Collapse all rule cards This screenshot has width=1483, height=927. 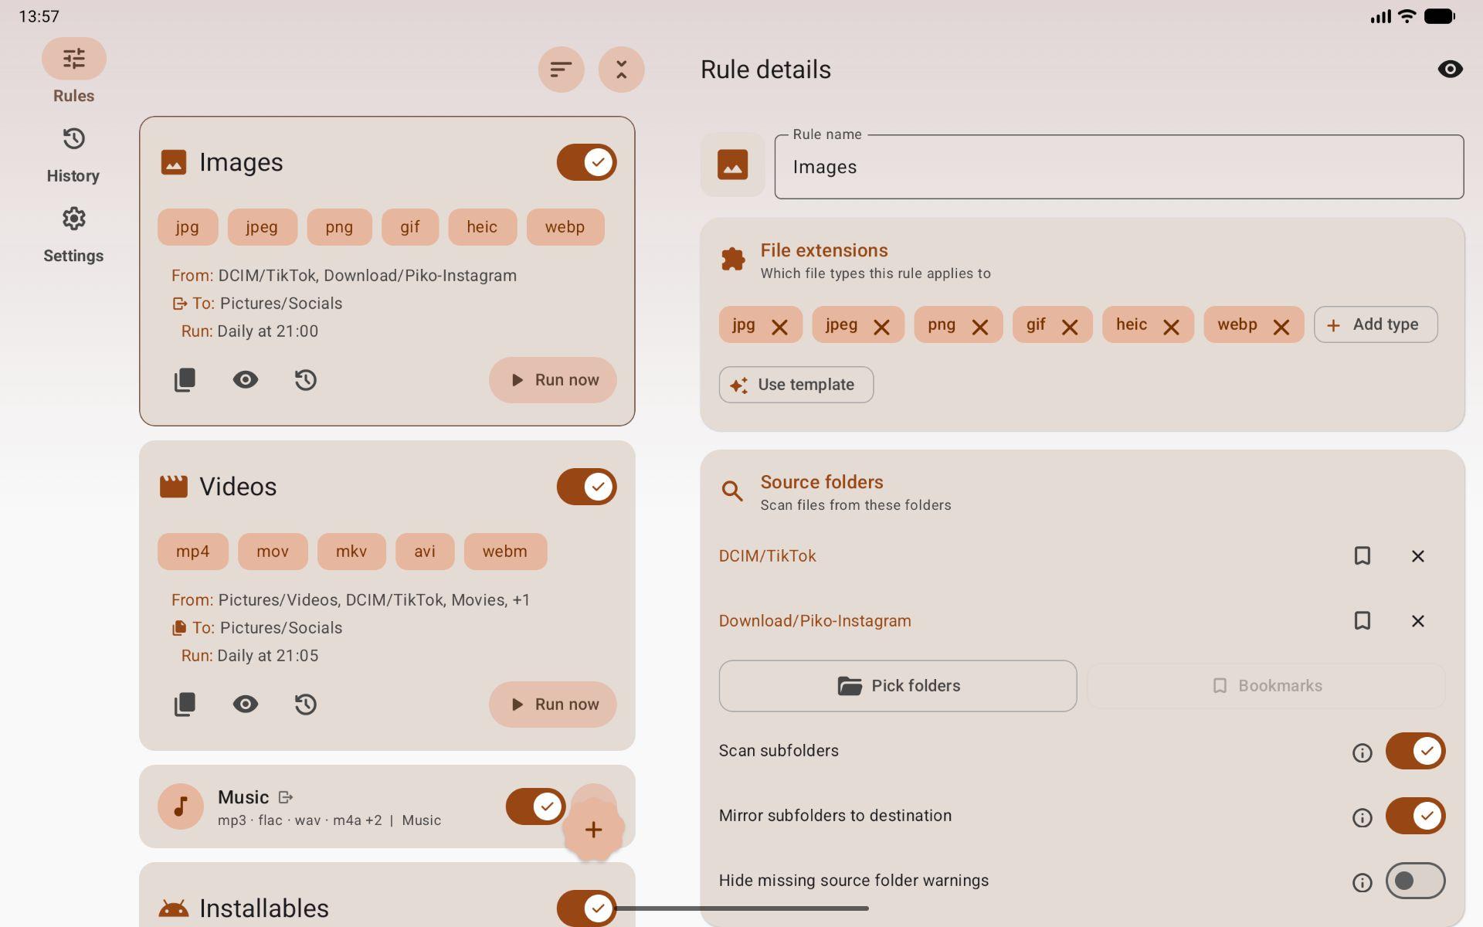(x=621, y=70)
